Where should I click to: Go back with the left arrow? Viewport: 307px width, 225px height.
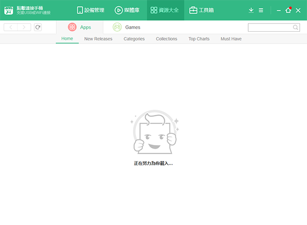(x=11, y=27)
